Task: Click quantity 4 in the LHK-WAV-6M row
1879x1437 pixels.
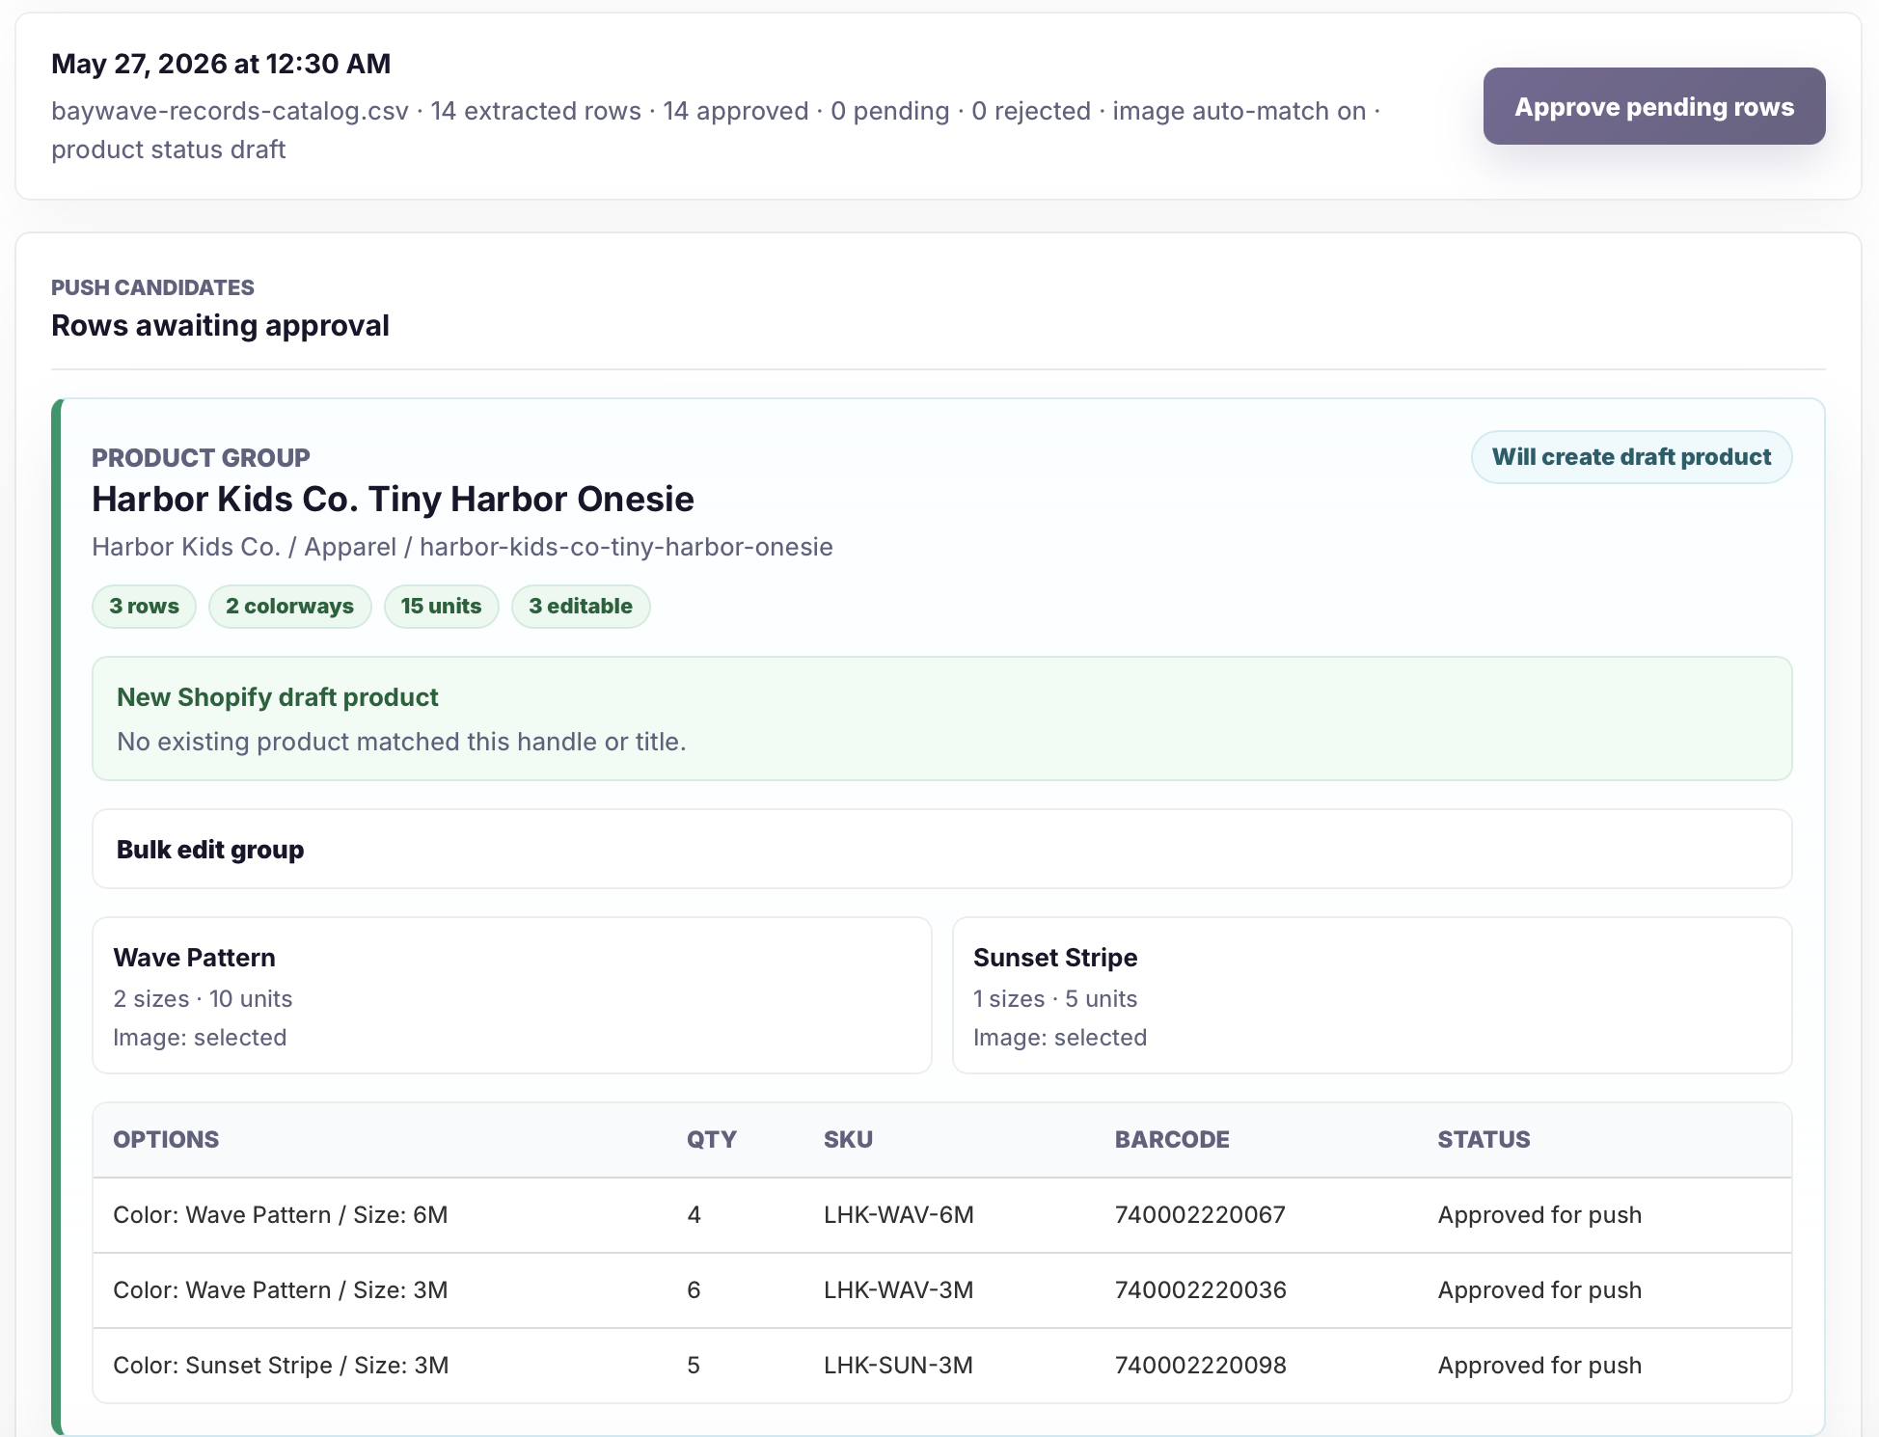Action: pyautogui.click(x=694, y=1215)
